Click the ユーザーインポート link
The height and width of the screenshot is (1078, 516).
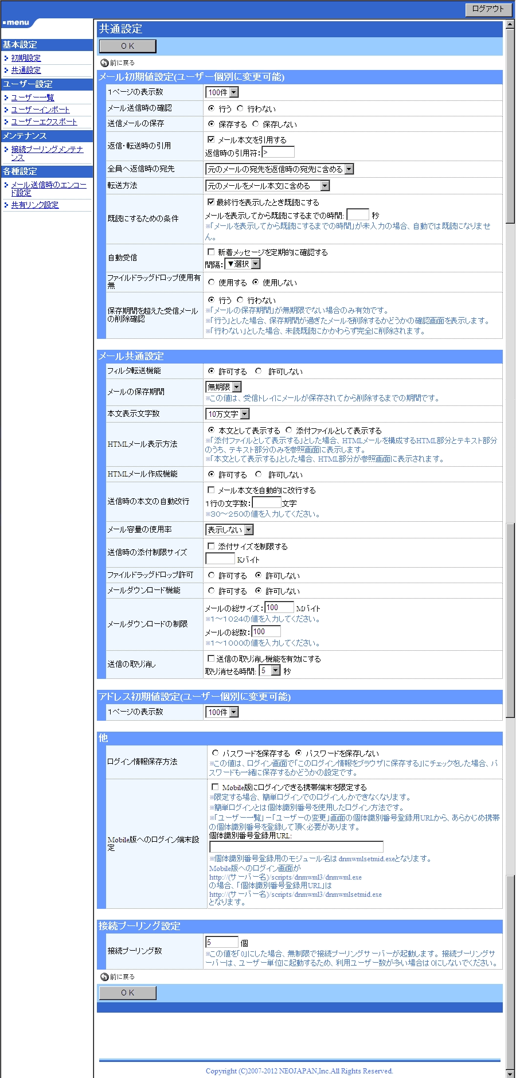pos(40,110)
